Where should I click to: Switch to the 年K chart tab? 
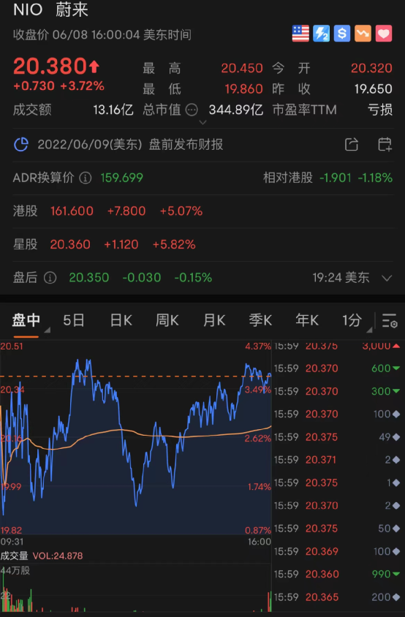coord(307,320)
